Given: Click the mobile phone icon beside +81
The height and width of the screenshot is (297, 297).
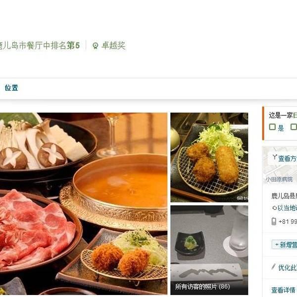Looking at the screenshot, I should pyautogui.click(x=274, y=221).
